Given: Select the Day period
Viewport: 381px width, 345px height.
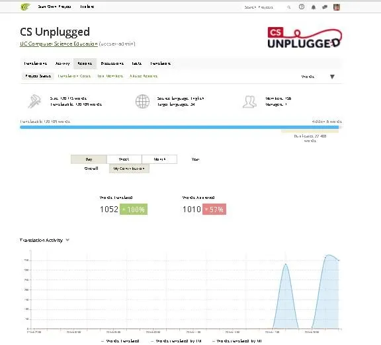Looking at the screenshot, I should (x=89, y=159).
